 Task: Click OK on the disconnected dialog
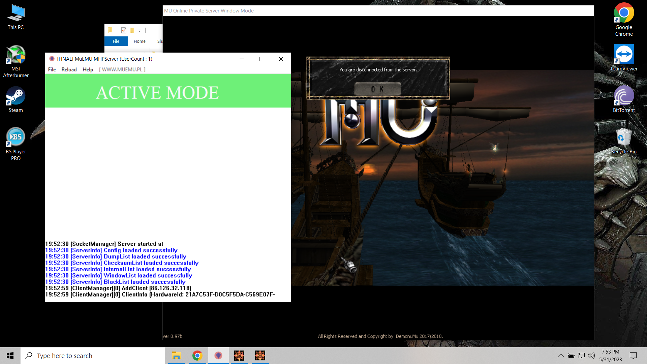click(x=377, y=89)
